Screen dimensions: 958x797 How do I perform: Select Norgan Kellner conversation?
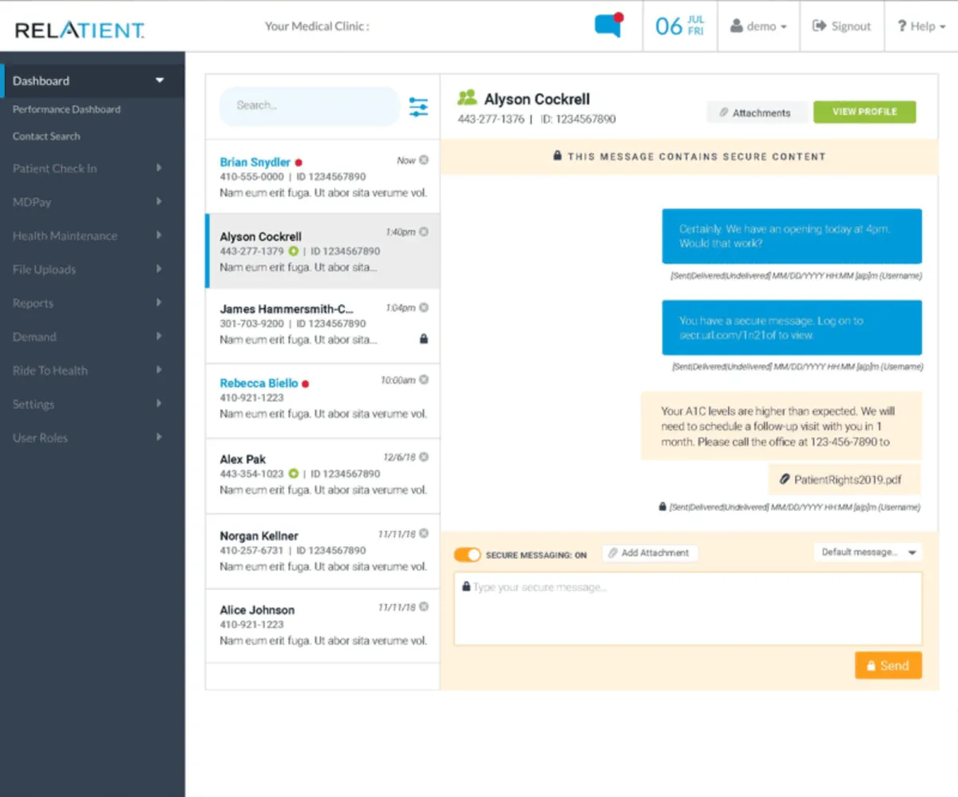323,552
